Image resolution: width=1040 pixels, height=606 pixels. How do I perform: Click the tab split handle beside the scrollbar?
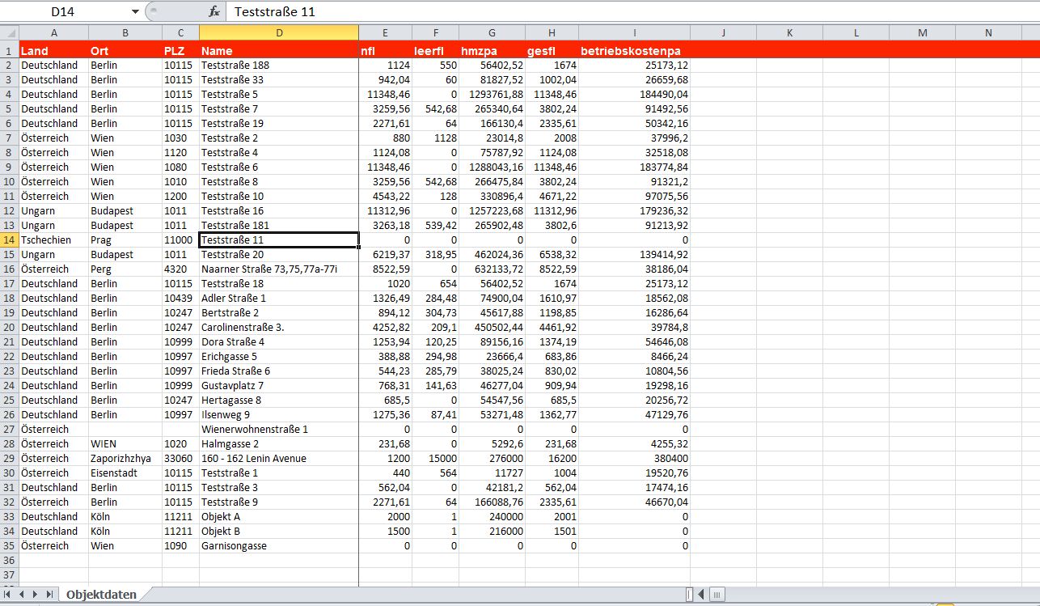coord(689,595)
